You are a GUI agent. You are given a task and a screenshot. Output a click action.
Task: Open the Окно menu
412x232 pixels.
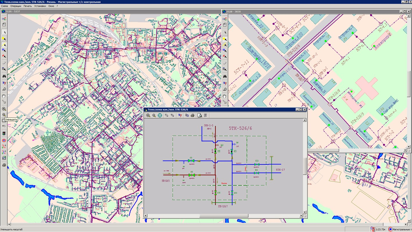pyautogui.click(x=51, y=6)
